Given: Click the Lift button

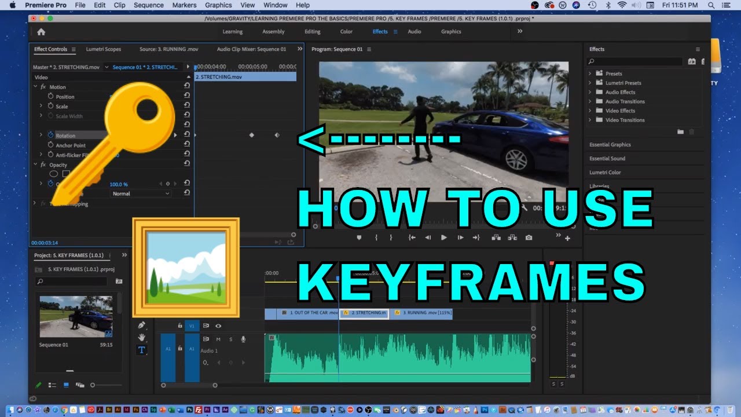Looking at the screenshot, I should (496, 237).
